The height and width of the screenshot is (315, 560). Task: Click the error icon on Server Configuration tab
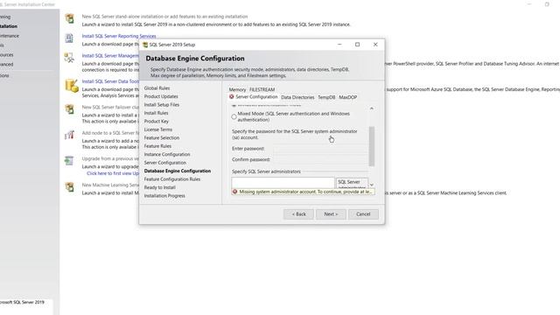(x=232, y=97)
